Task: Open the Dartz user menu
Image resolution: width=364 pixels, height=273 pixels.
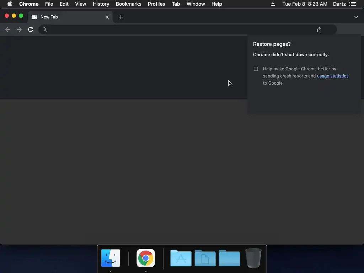Action: [339, 4]
